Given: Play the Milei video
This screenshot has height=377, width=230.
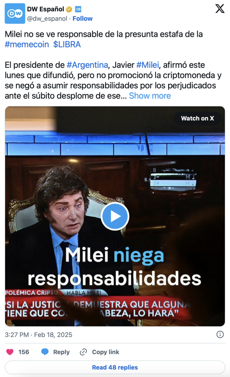Looking at the screenshot, I should point(115,216).
